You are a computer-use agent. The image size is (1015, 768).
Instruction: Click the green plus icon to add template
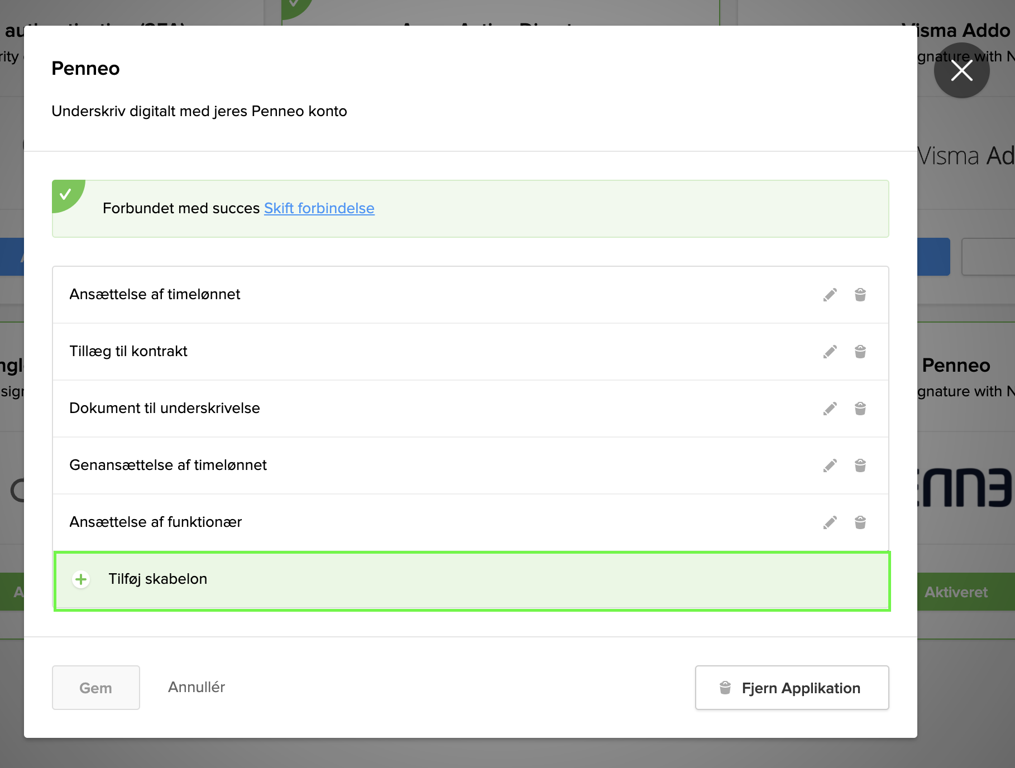click(81, 579)
